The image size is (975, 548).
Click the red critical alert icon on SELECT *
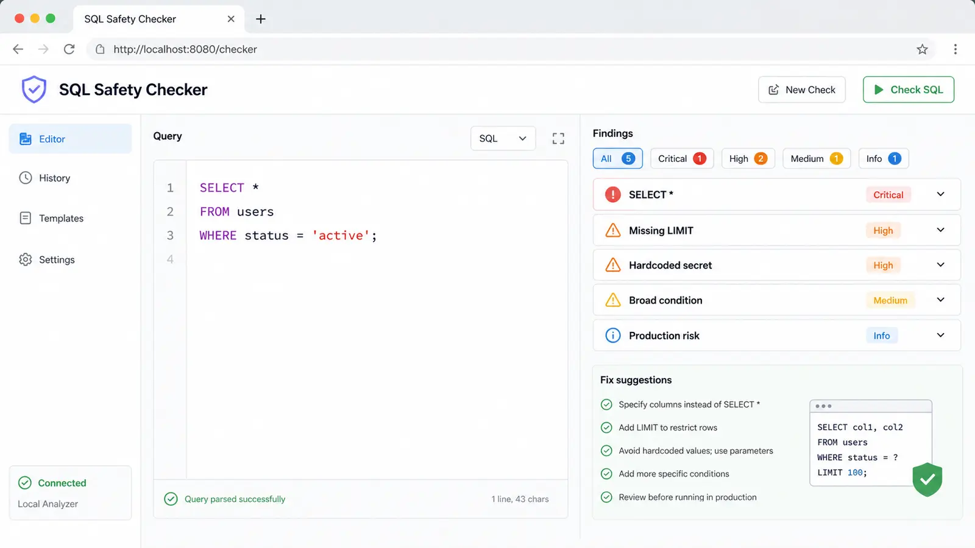(x=612, y=195)
